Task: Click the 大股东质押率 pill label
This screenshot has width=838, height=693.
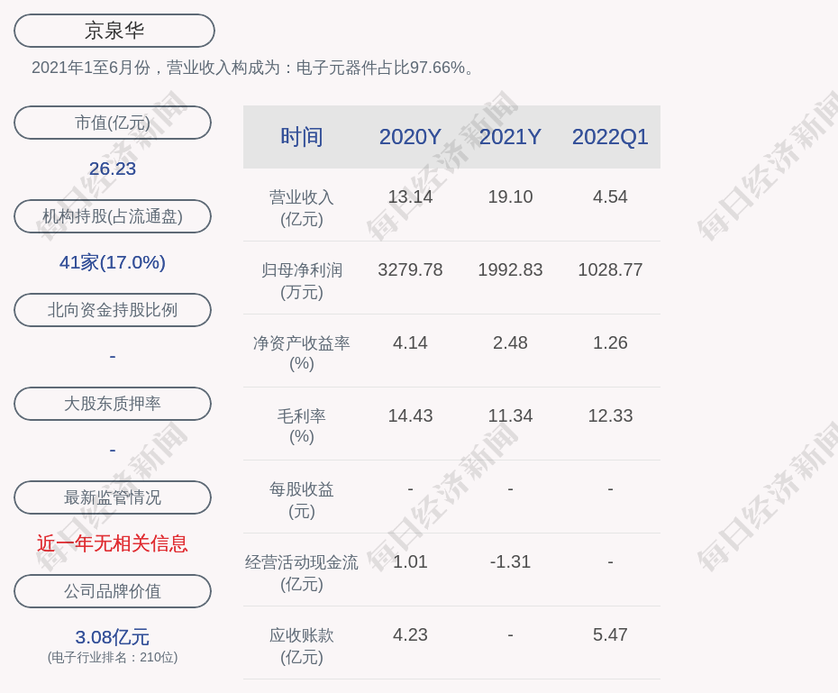Action: [x=113, y=404]
